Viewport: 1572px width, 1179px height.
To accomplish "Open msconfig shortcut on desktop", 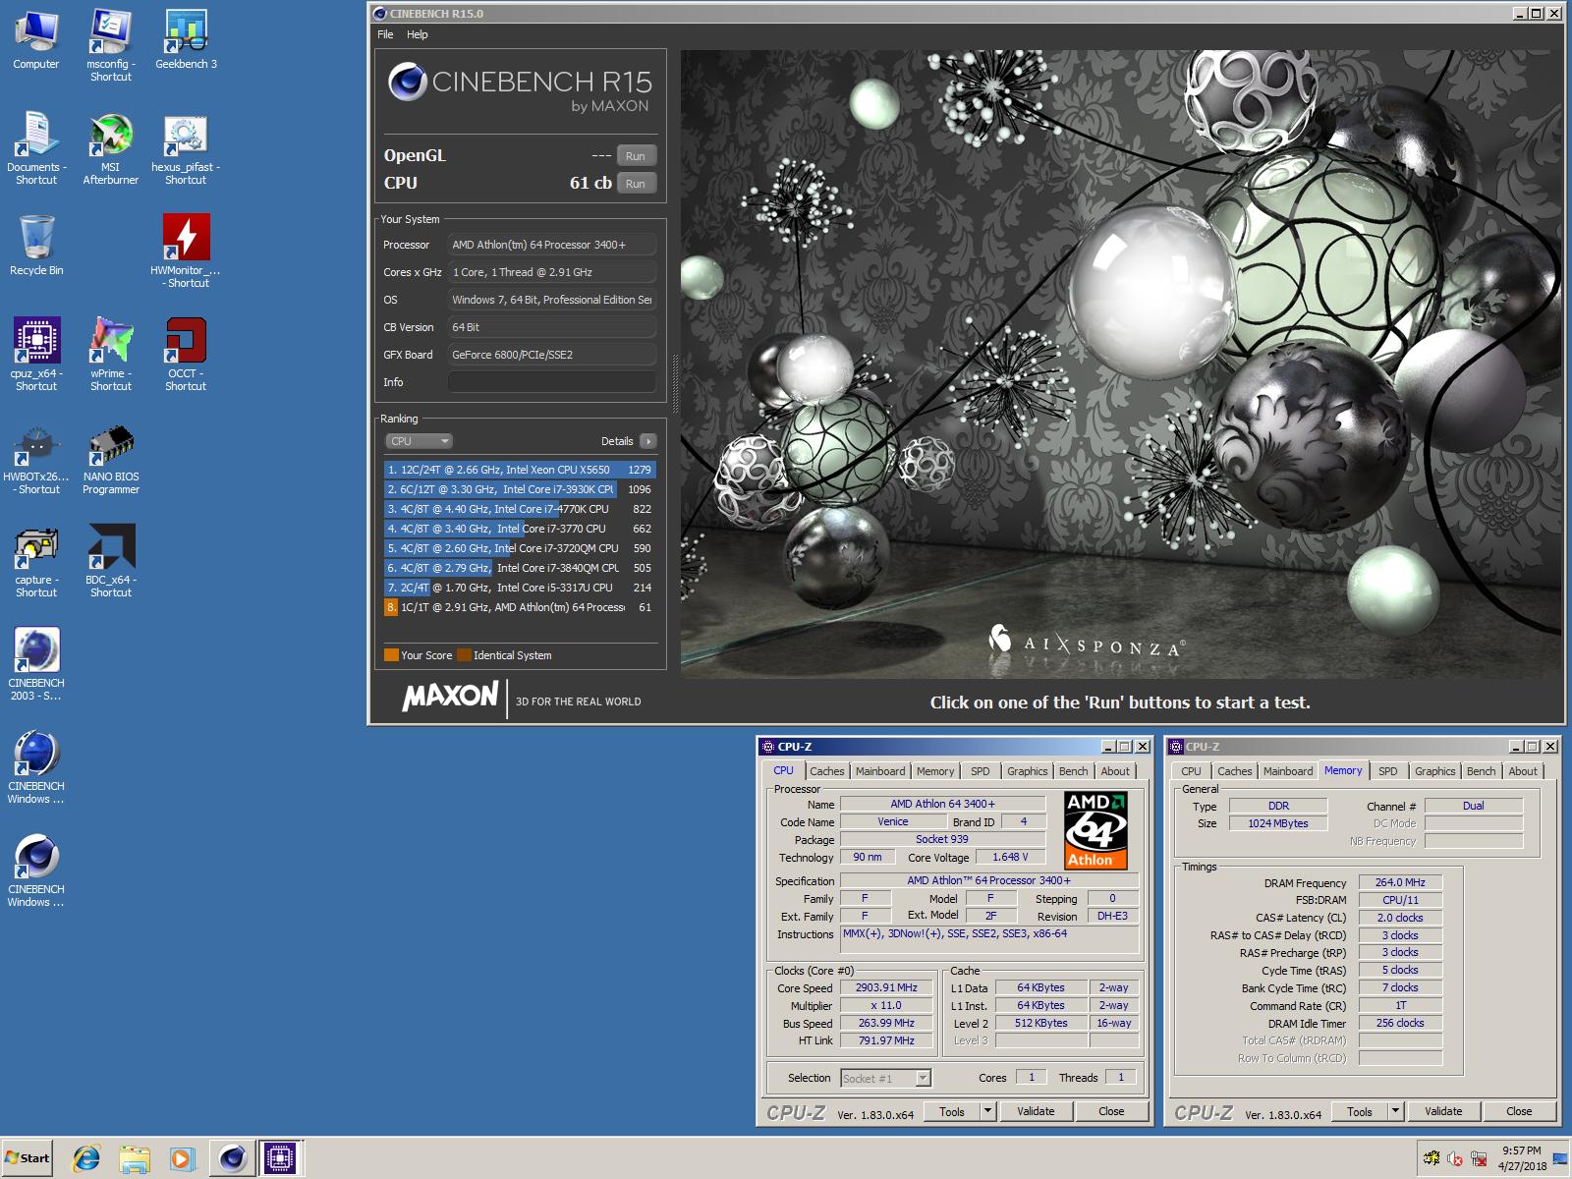I will [x=111, y=45].
